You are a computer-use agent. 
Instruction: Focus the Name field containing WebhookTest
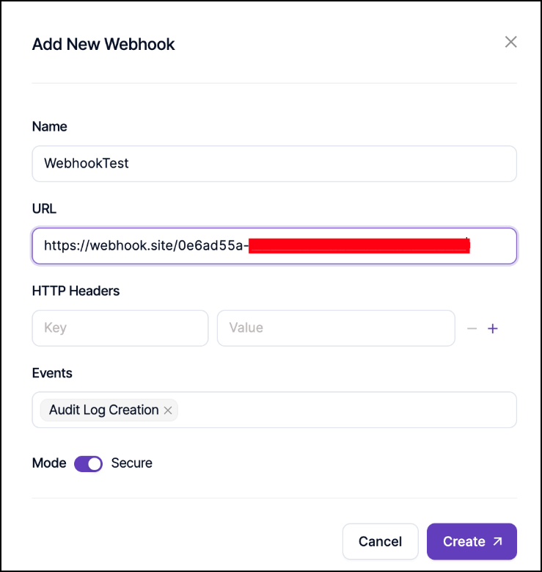(274, 163)
